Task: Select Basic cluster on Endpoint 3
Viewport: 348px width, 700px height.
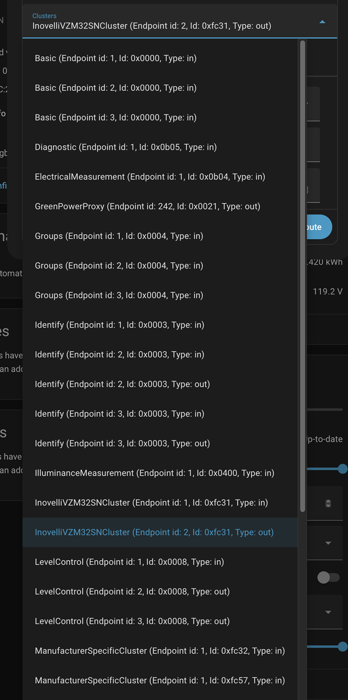Action: [115, 118]
